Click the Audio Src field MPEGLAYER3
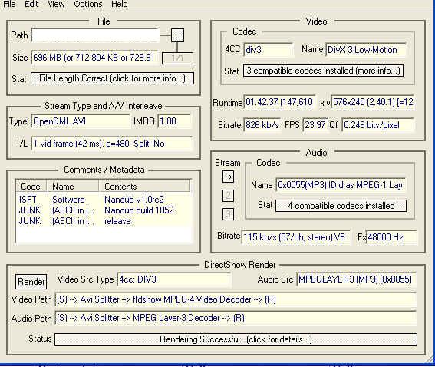Viewport: 435px width, 367px height. (x=356, y=279)
